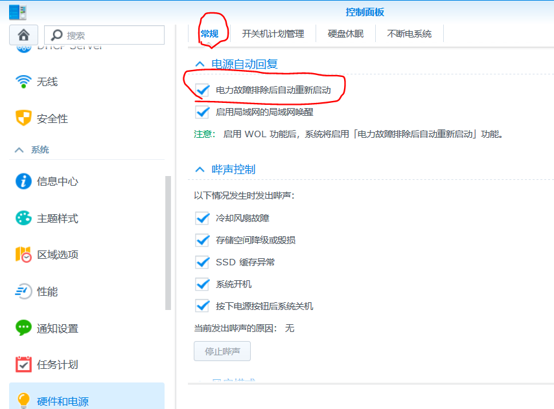Switch to the 不断电系统 tab
The width and height of the screenshot is (554, 409).
pos(409,34)
